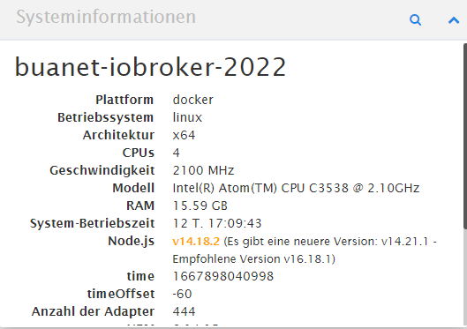Click the Geschwindigkeit value 2100 MHz

203,170
